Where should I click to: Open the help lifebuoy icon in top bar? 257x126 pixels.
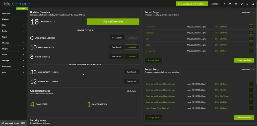tap(242, 4)
